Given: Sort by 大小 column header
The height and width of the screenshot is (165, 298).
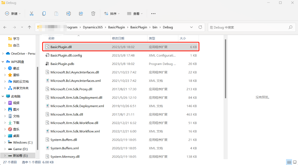Looking at the screenshot, I should click(x=183, y=38).
